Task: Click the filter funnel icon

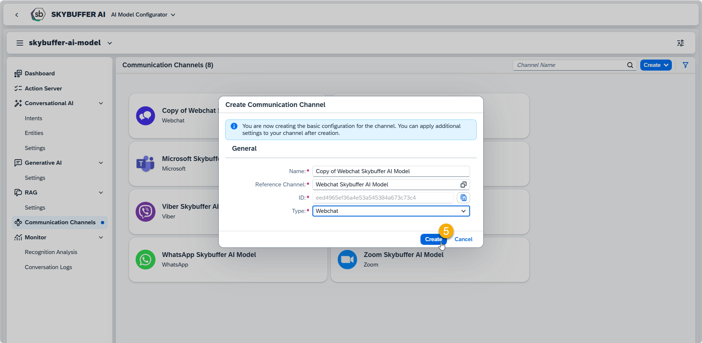Action: (685, 65)
